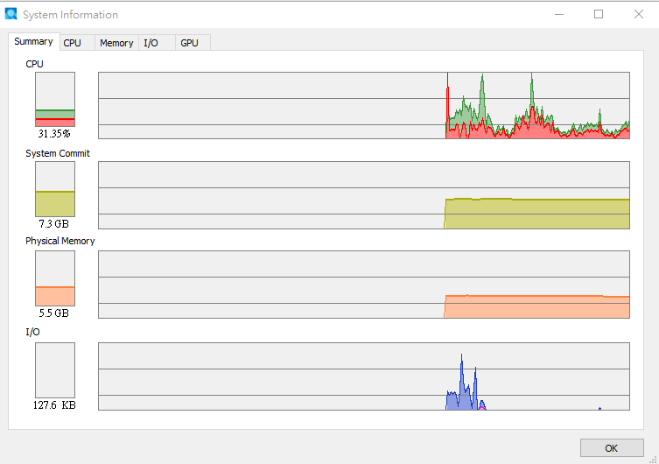Click the System Information app icon
This screenshot has width=659, height=464.
(x=11, y=14)
